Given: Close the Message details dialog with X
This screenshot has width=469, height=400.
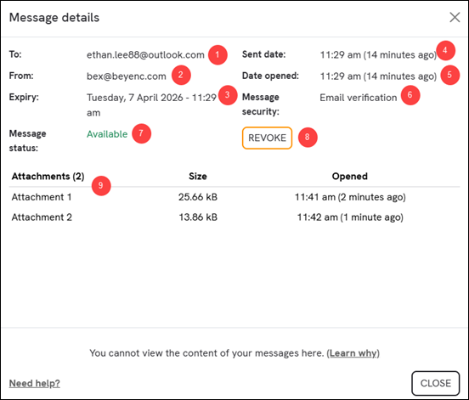Looking at the screenshot, I should [x=455, y=17].
